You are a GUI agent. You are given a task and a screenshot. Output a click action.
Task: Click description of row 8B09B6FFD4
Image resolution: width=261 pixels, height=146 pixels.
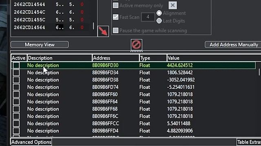point(43,131)
